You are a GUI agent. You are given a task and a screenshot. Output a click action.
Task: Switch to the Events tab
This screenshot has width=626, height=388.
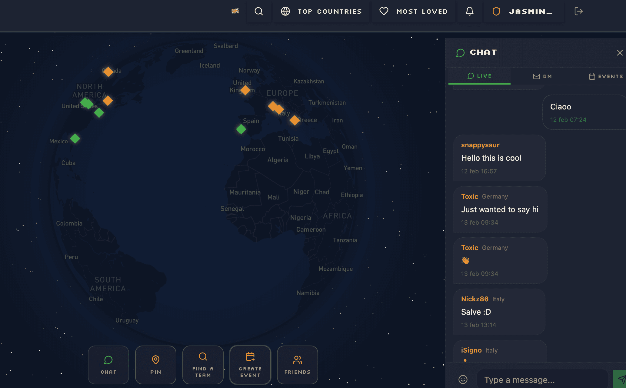606,76
